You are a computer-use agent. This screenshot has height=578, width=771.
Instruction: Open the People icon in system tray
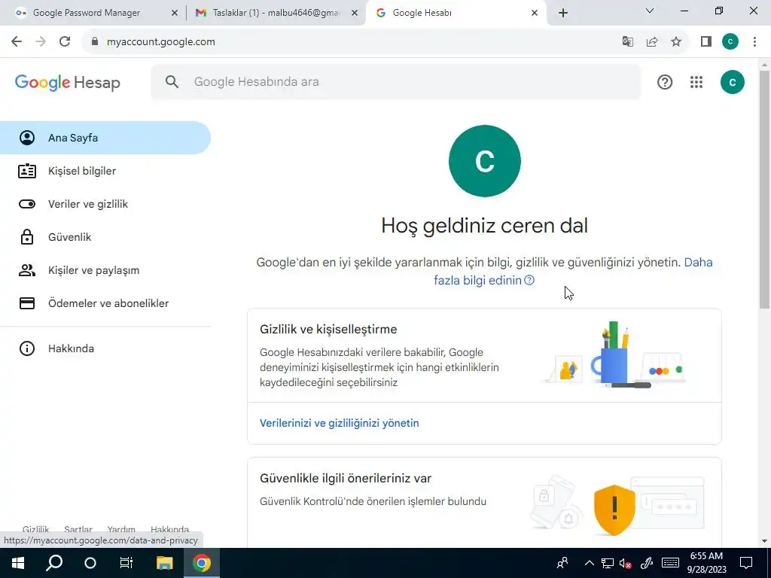tap(562, 563)
